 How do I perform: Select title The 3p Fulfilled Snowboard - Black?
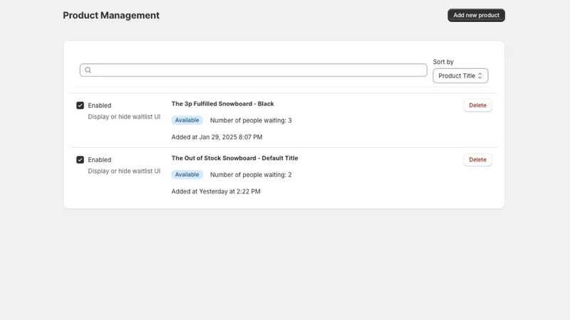click(222, 104)
